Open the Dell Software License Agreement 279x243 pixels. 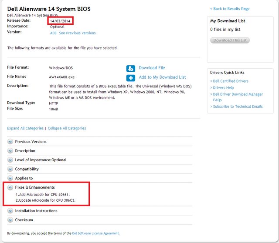pos(95,233)
